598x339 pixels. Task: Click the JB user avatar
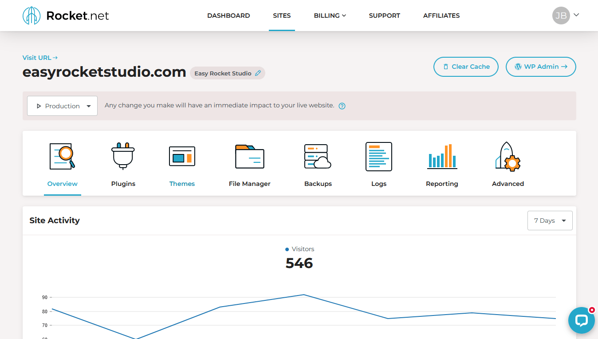tap(561, 16)
